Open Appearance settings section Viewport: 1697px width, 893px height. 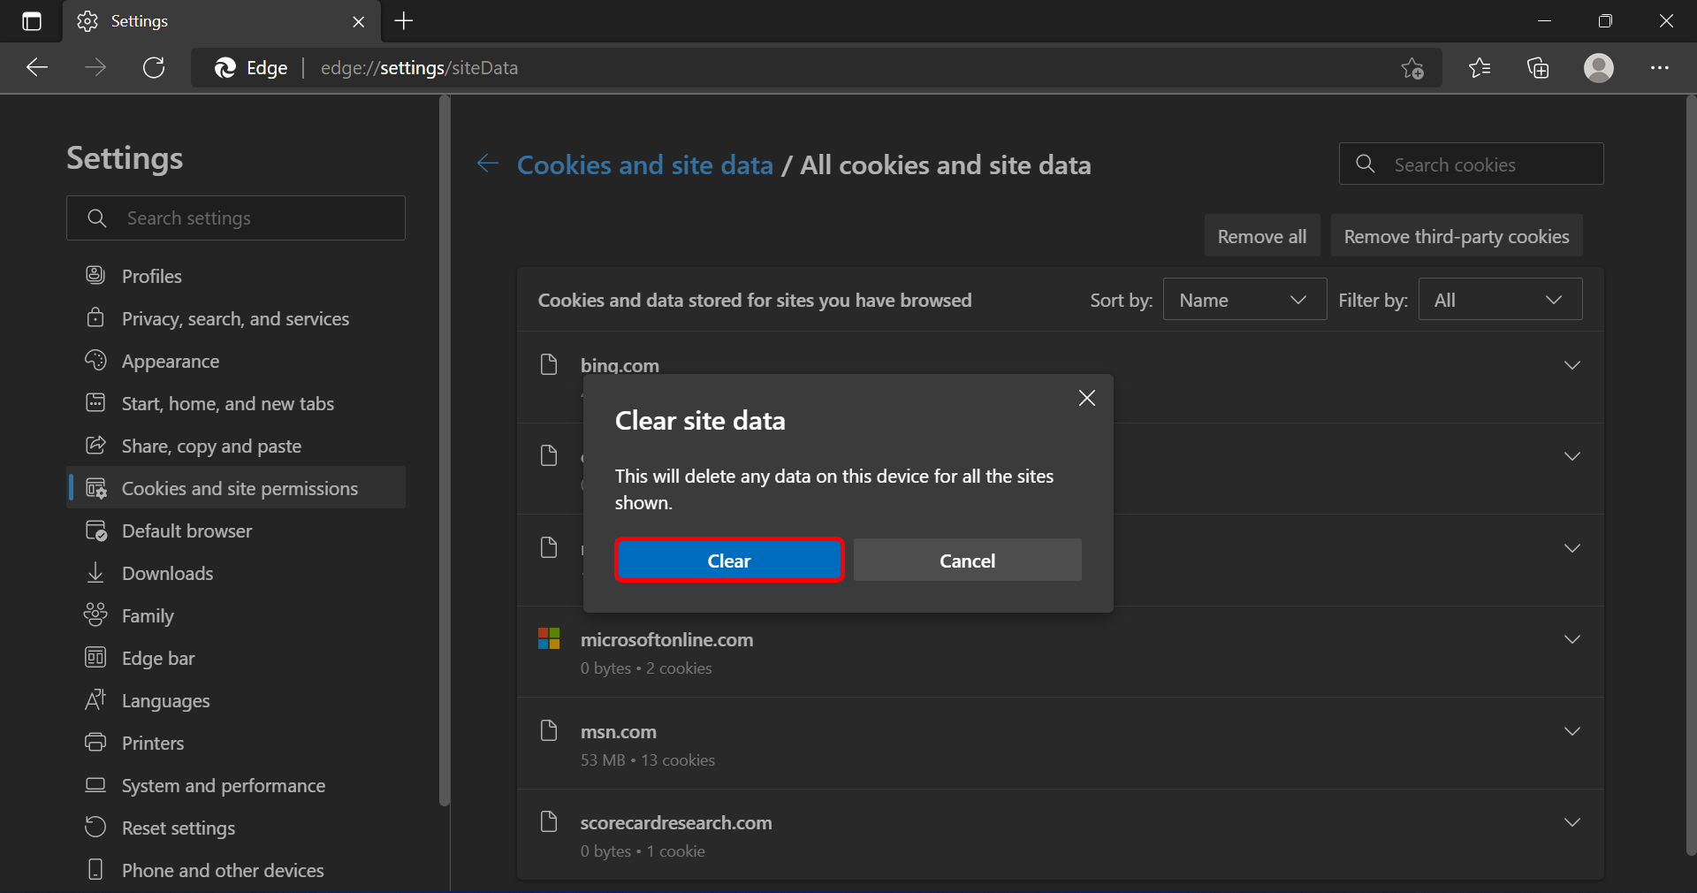(236, 361)
